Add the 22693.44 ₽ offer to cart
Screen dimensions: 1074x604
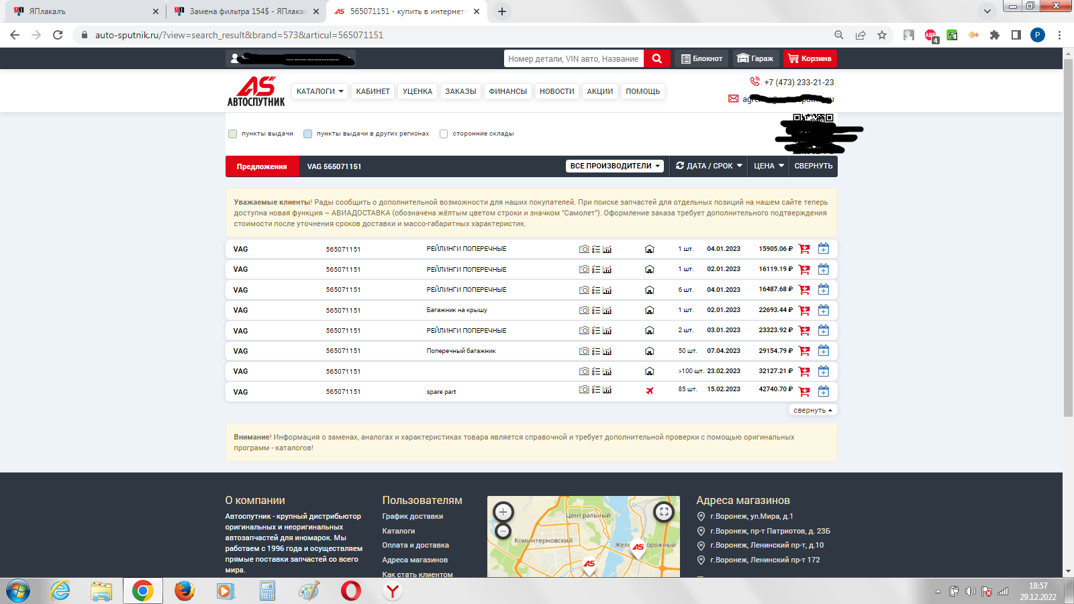point(804,310)
